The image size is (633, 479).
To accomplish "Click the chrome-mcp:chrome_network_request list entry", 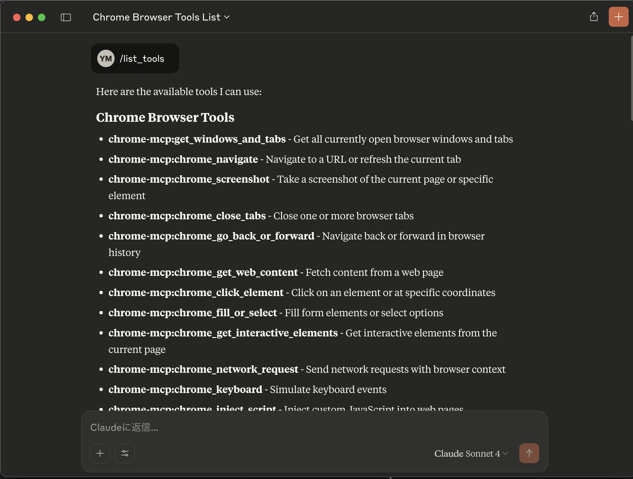I will (203, 369).
